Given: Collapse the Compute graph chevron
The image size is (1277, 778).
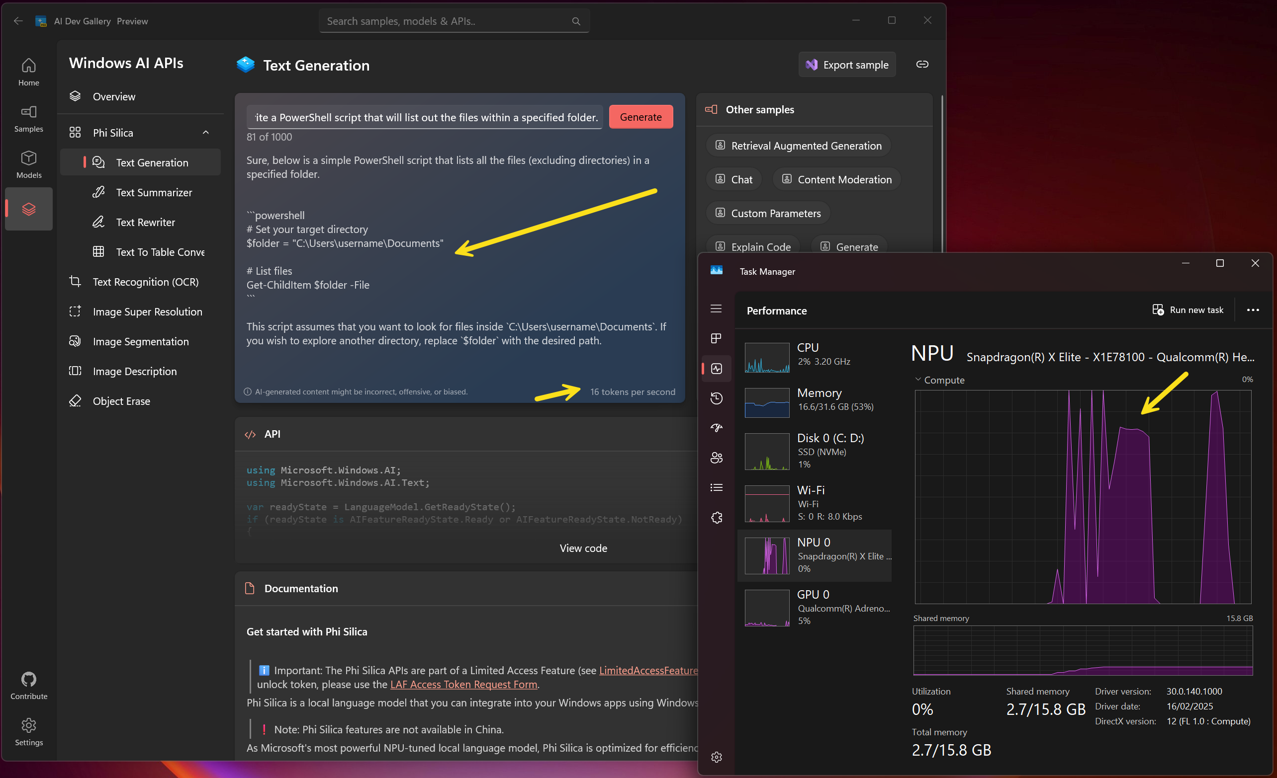Looking at the screenshot, I should (918, 380).
